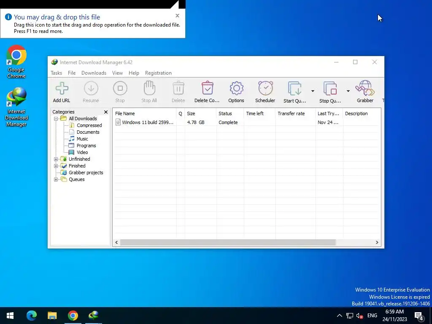Screen dimensions: 432x324
Task: Select the All Downloads folder
Action: coord(83,119)
